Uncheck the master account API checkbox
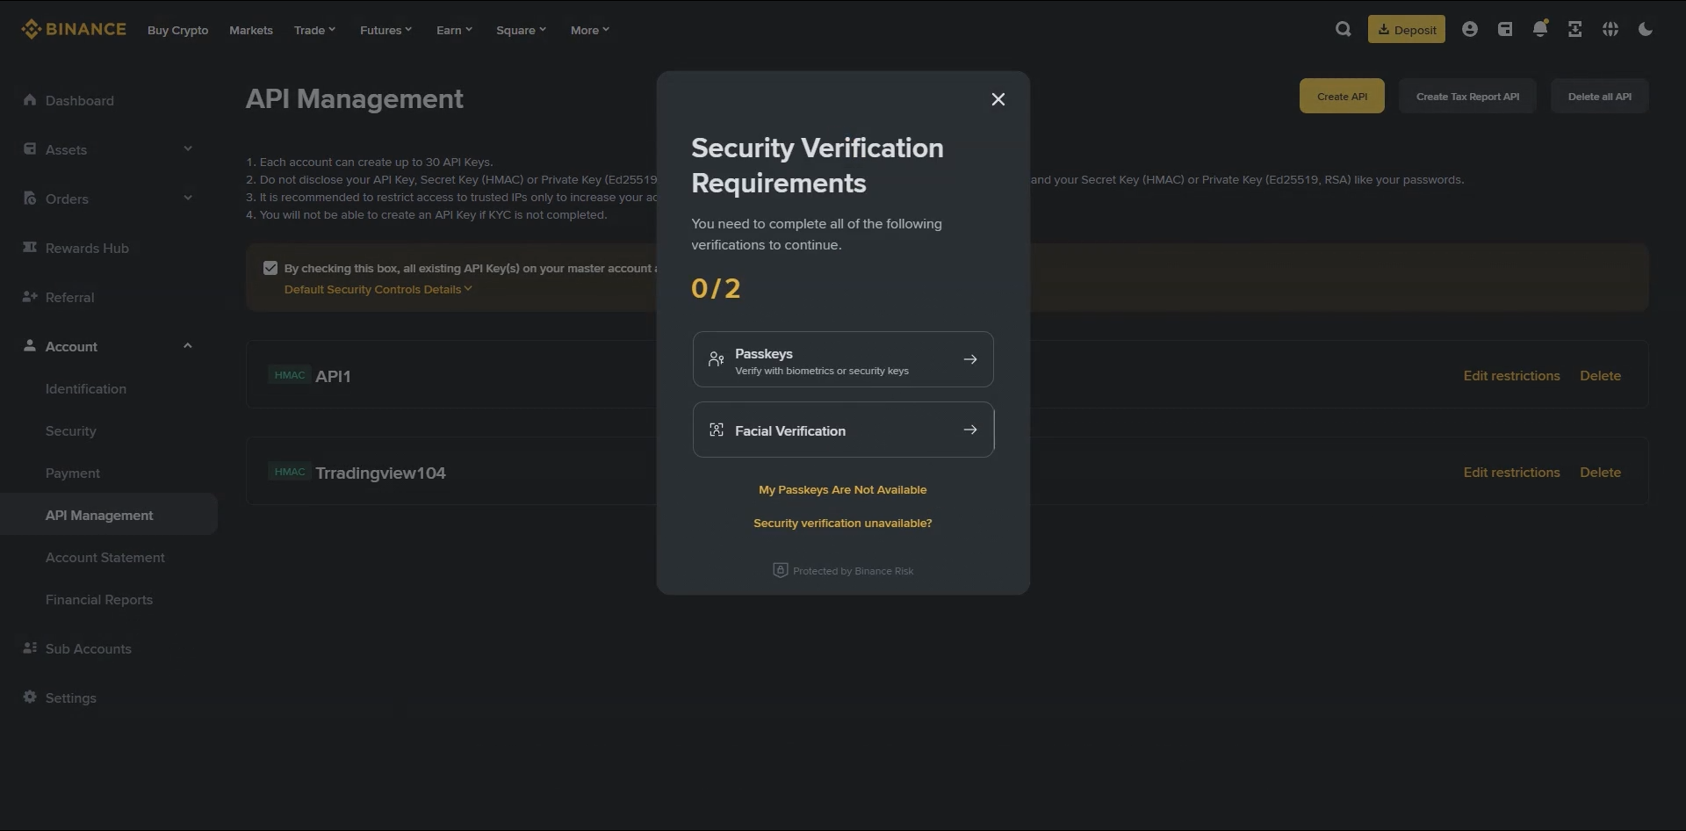Image resolution: width=1686 pixels, height=831 pixels. click(x=270, y=268)
